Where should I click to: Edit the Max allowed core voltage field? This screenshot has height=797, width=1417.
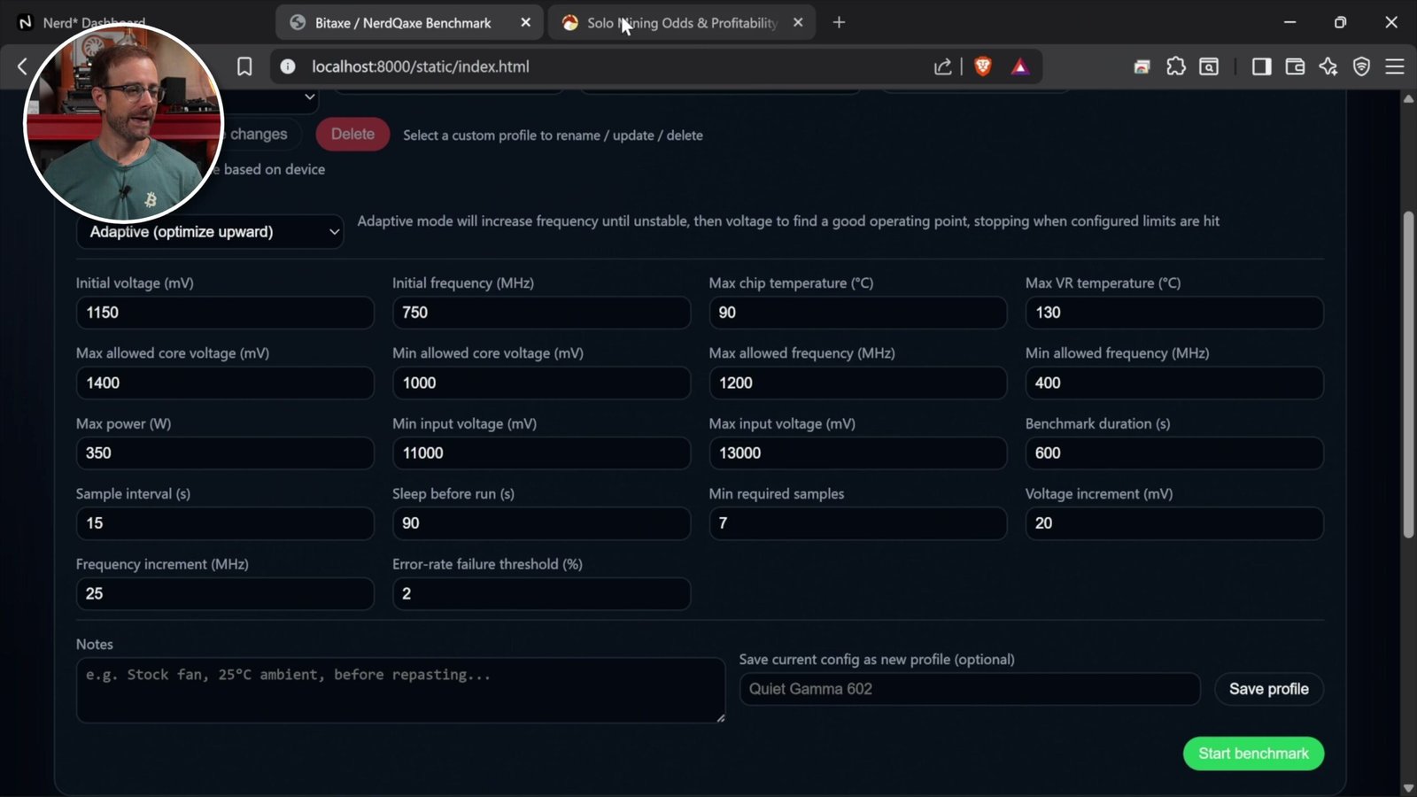click(225, 383)
